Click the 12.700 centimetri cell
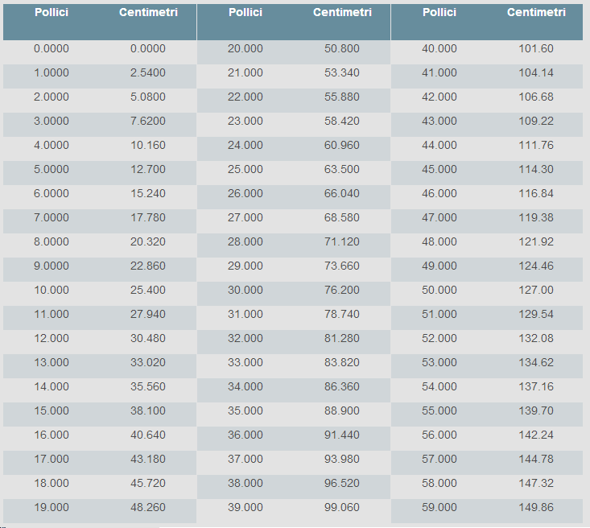The image size is (590, 528). pos(148,170)
